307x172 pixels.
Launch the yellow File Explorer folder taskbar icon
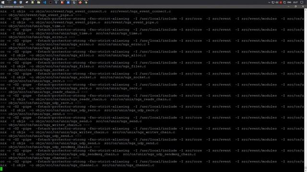pyautogui.click(x=38, y=2)
